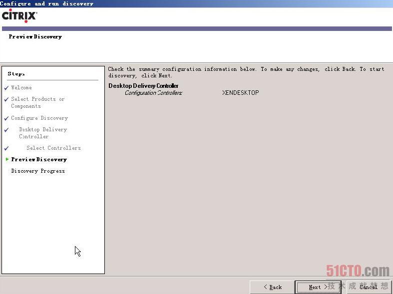Click the Steps panel heading
The width and height of the screenshot is (393, 294).
(x=16, y=74)
